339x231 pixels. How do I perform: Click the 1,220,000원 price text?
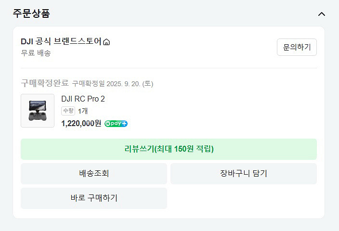(x=81, y=123)
